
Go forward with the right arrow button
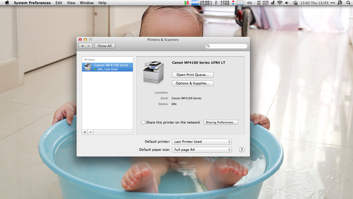(89, 46)
